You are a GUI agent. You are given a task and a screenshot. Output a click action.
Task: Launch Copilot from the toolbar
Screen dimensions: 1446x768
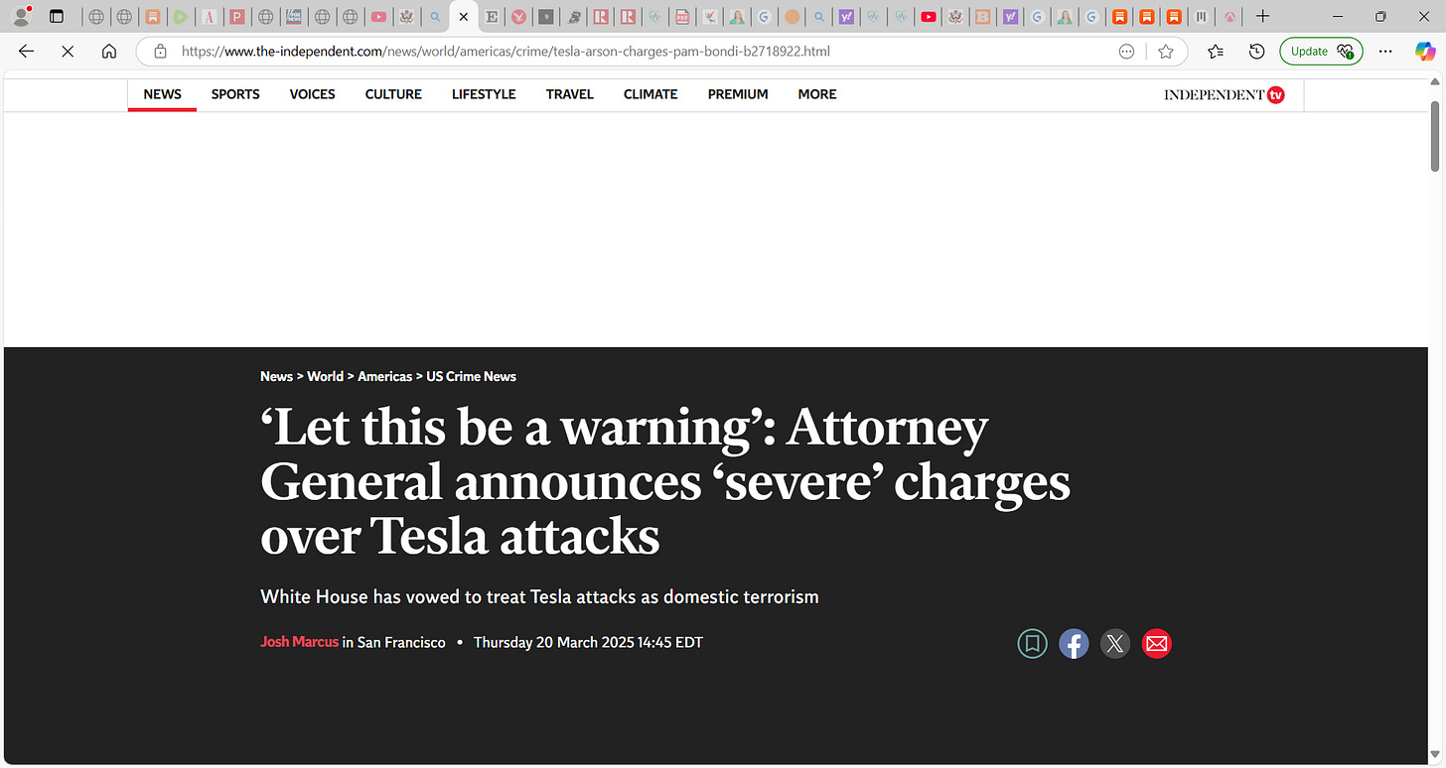[1425, 52]
